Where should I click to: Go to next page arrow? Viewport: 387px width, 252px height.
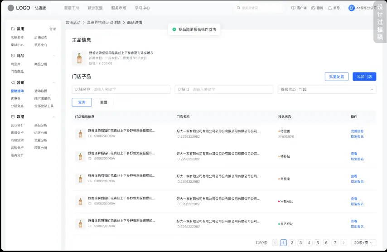tap(343, 242)
